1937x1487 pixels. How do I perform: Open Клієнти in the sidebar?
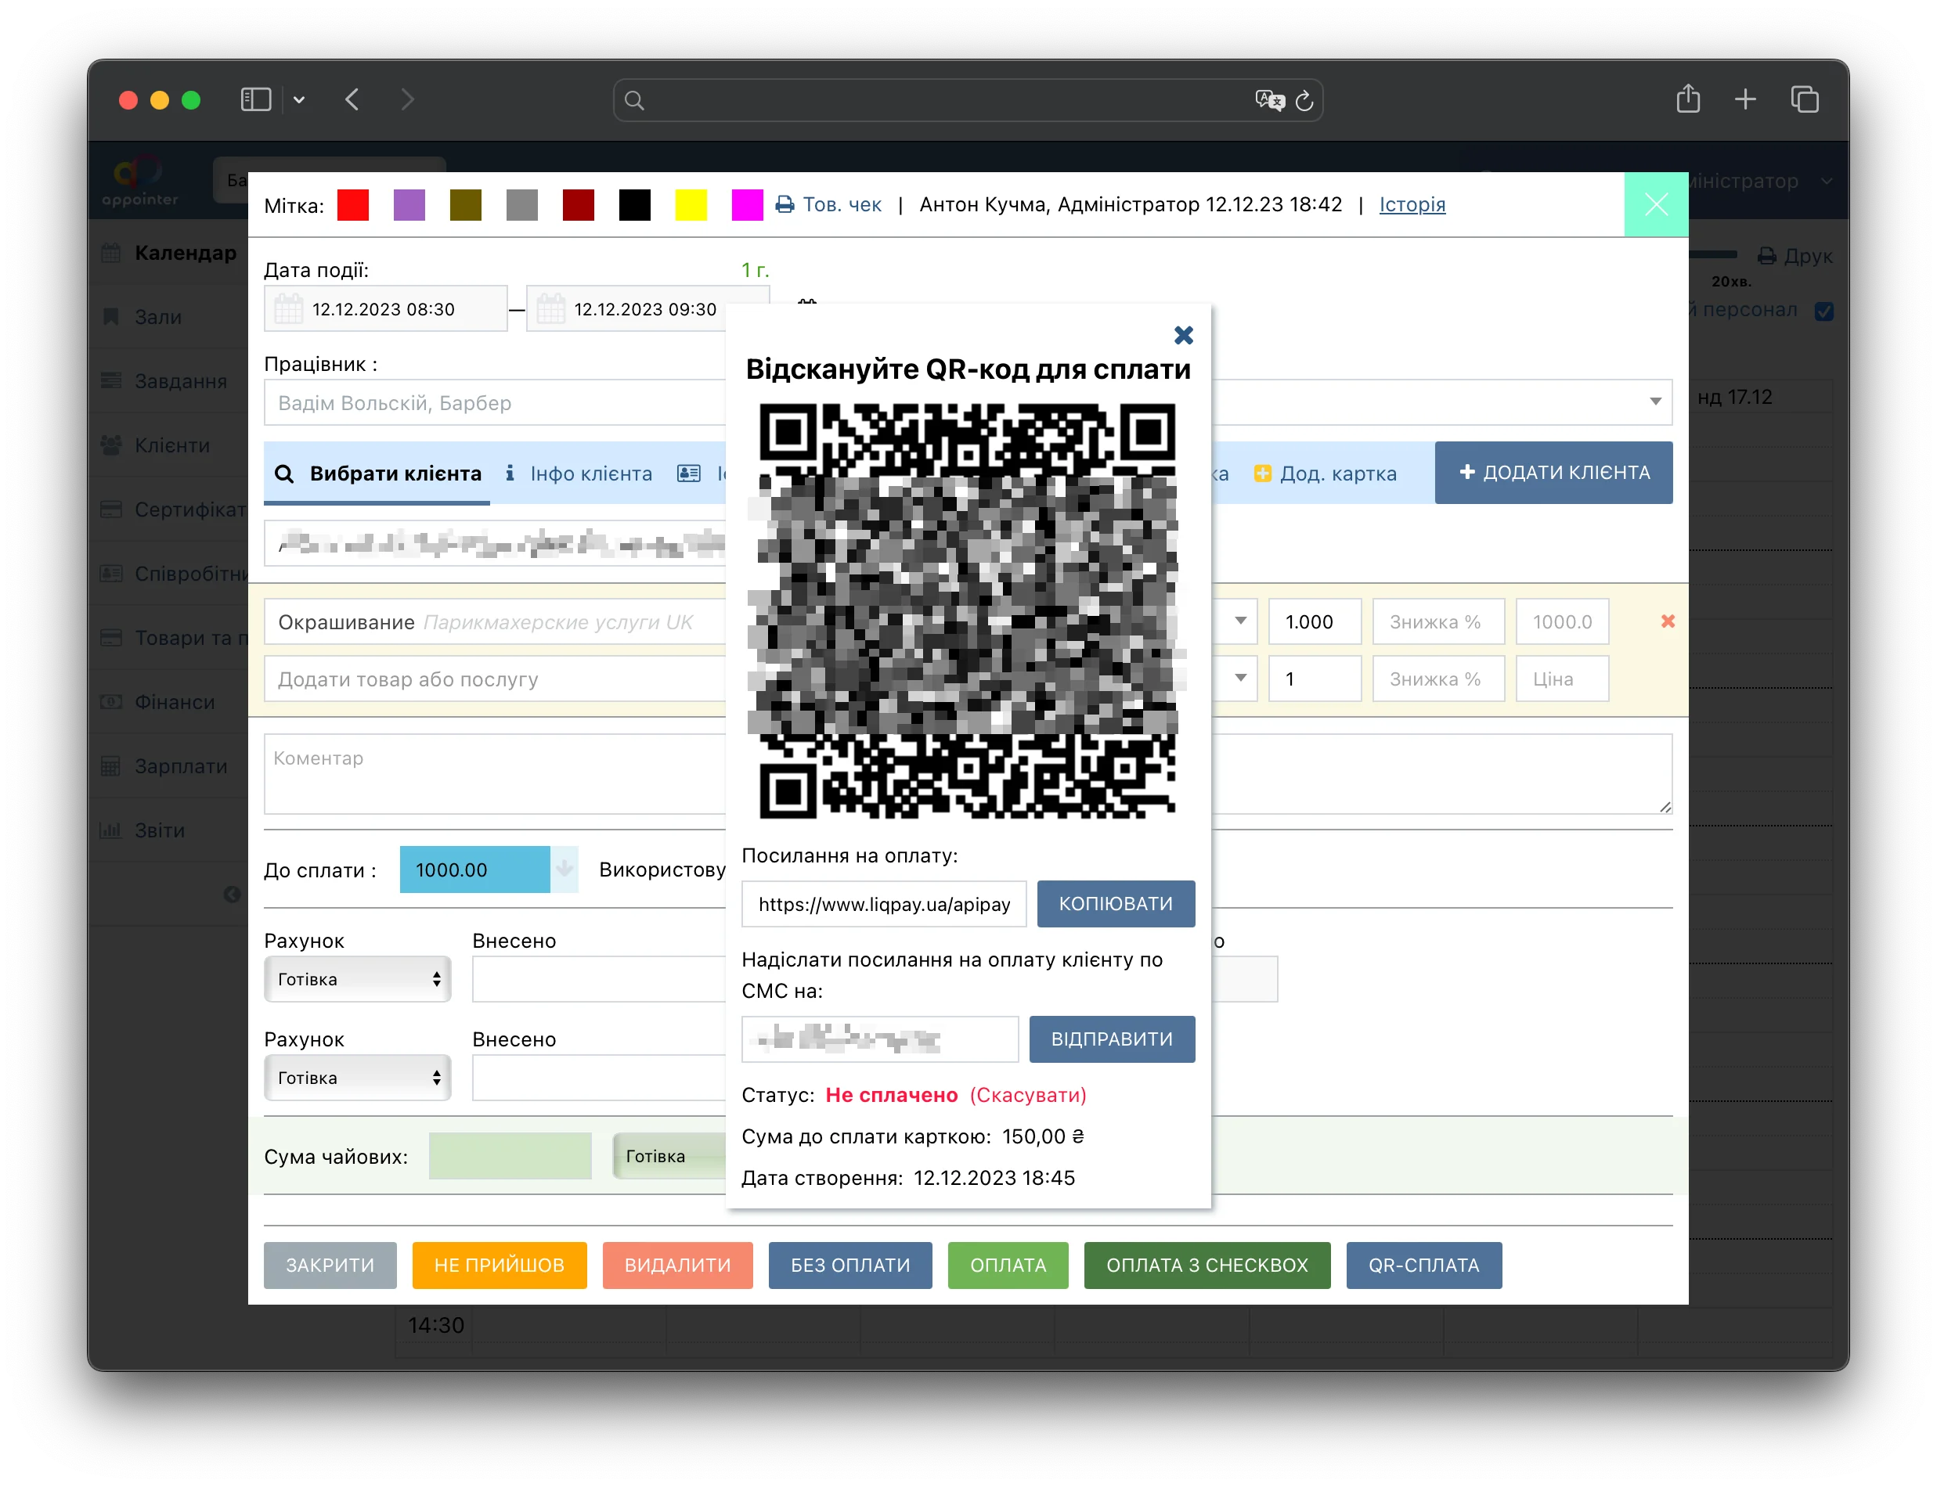tap(156, 445)
